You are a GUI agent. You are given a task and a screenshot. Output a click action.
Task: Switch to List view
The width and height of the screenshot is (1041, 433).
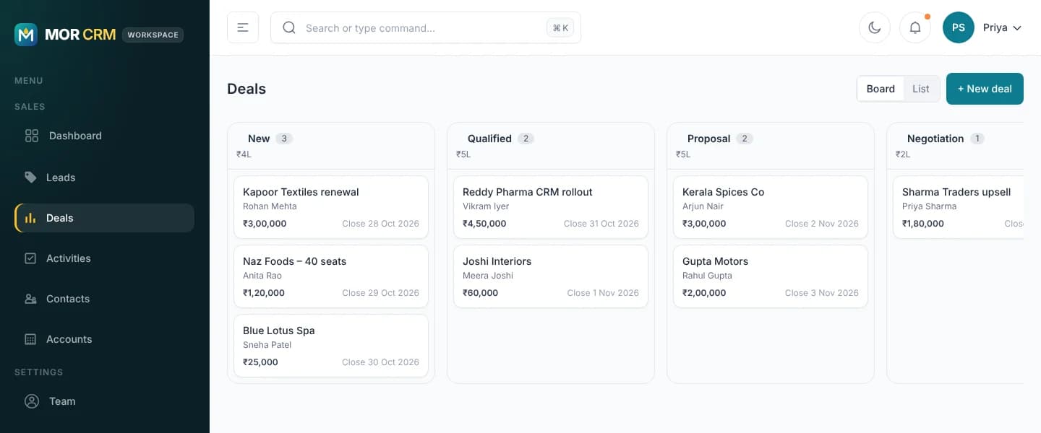pyautogui.click(x=921, y=89)
